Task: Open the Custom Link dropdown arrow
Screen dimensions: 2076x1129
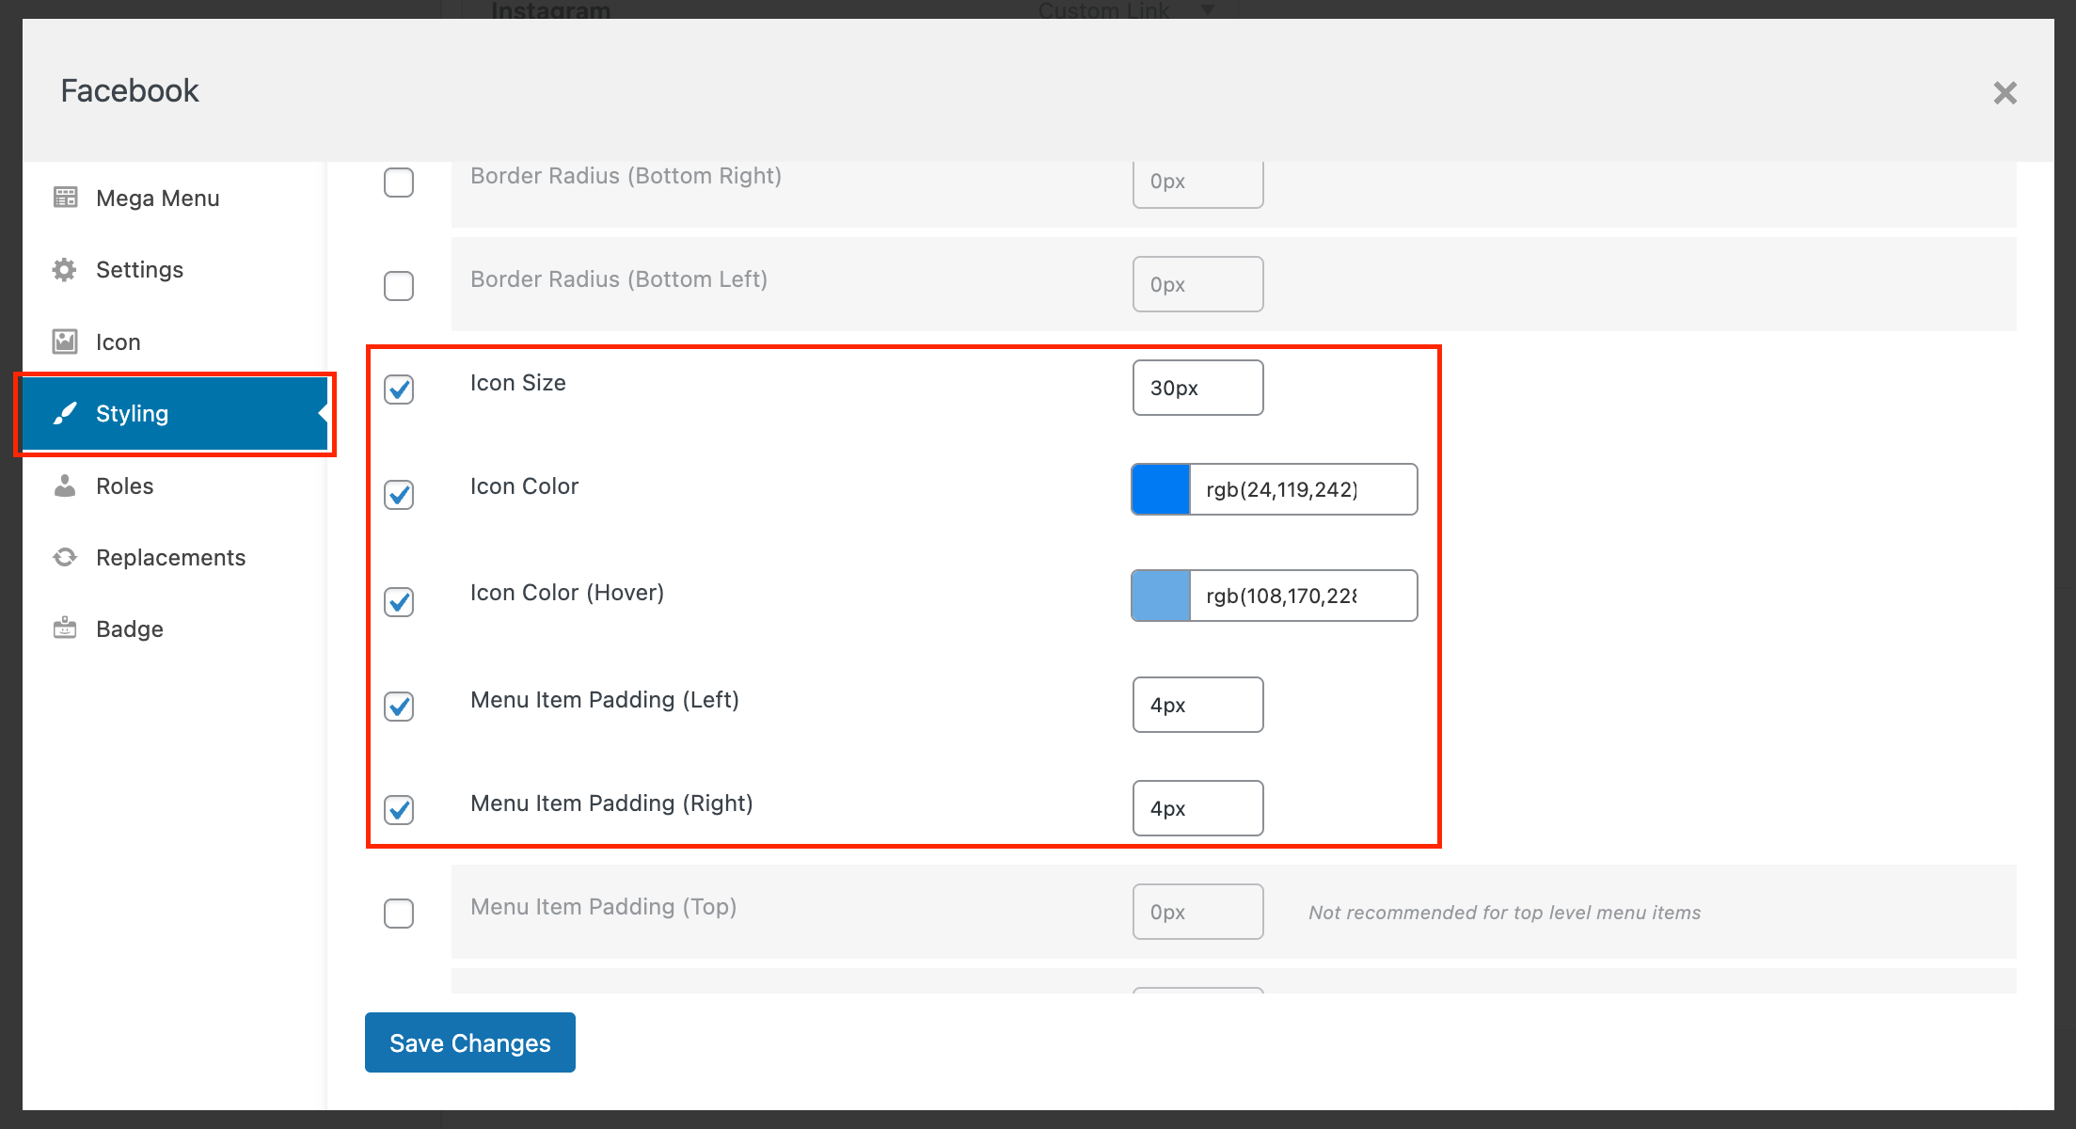Action: click(x=1208, y=9)
